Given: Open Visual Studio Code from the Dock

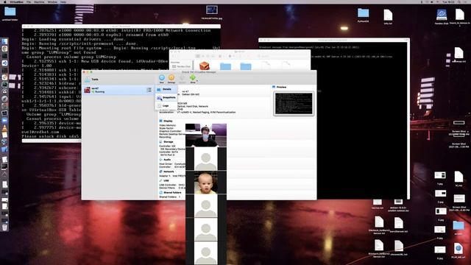Looking at the screenshot, I should click(4, 63).
